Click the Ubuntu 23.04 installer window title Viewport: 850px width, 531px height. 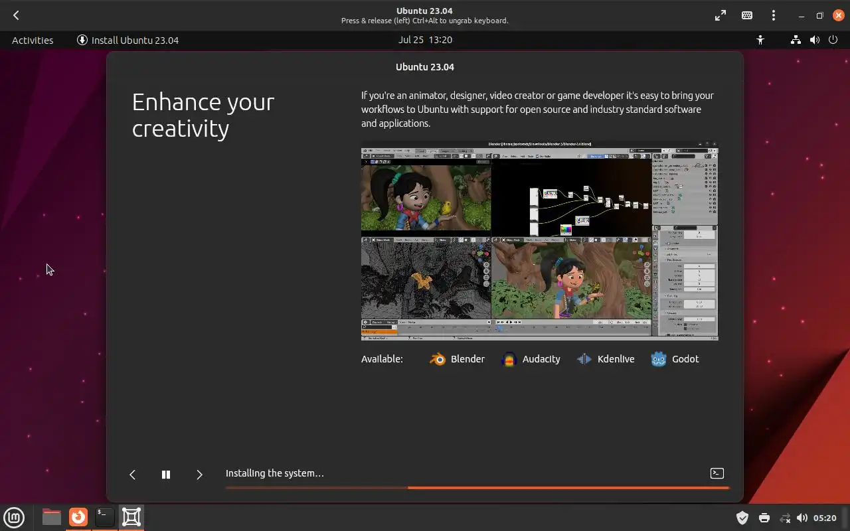[425, 67]
